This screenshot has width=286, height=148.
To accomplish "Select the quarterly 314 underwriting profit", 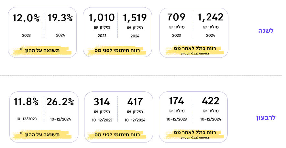I will (x=102, y=102).
